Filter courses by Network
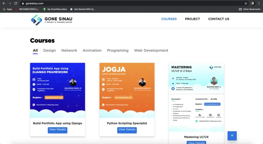 point(69,50)
